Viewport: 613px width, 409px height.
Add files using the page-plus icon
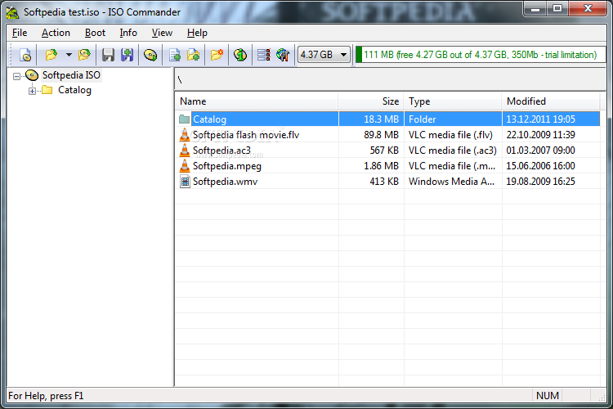pos(174,55)
